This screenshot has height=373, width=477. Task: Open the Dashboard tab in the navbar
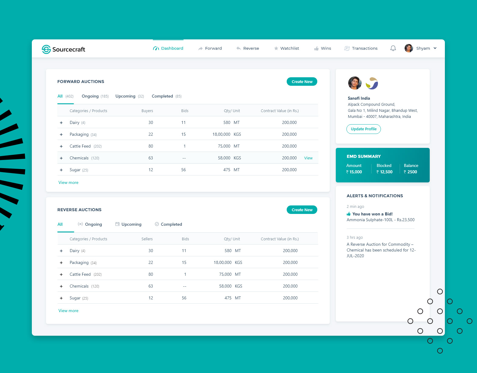click(168, 48)
